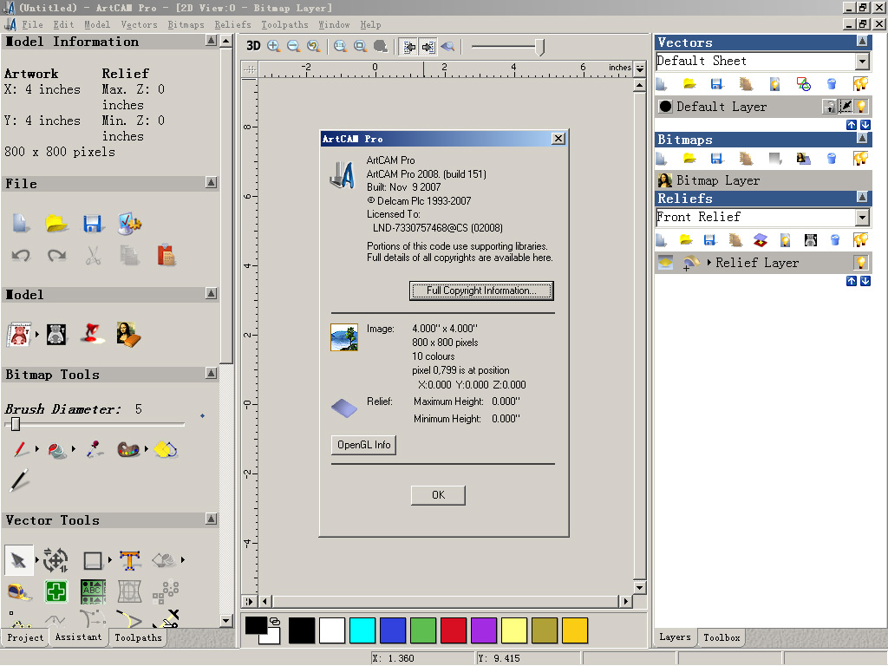The image size is (888, 666).
Task: Click the ruler units inches menu arrow
Action: pyautogui.click(x=640, y=69)
